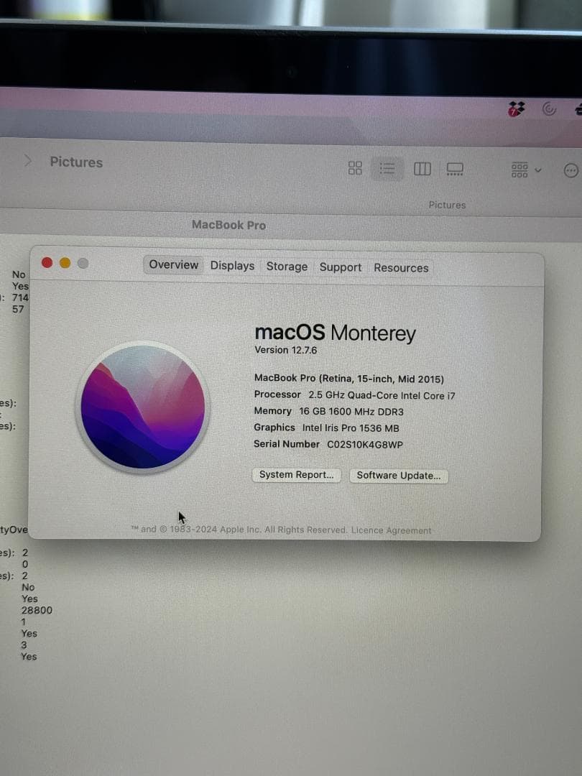Viewport: 582px width, 776px height.
Task: Click the macOS Monterey circular logo
Action: [143, 408]
